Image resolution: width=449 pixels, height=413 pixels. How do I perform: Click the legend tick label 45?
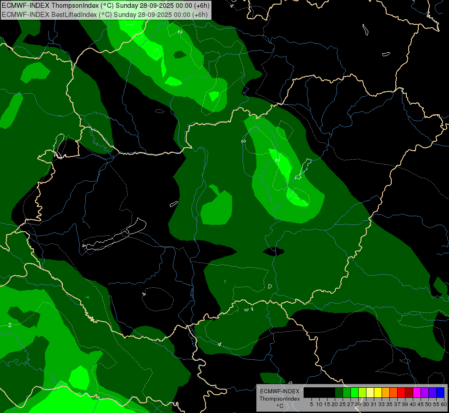tap(421, 404)
